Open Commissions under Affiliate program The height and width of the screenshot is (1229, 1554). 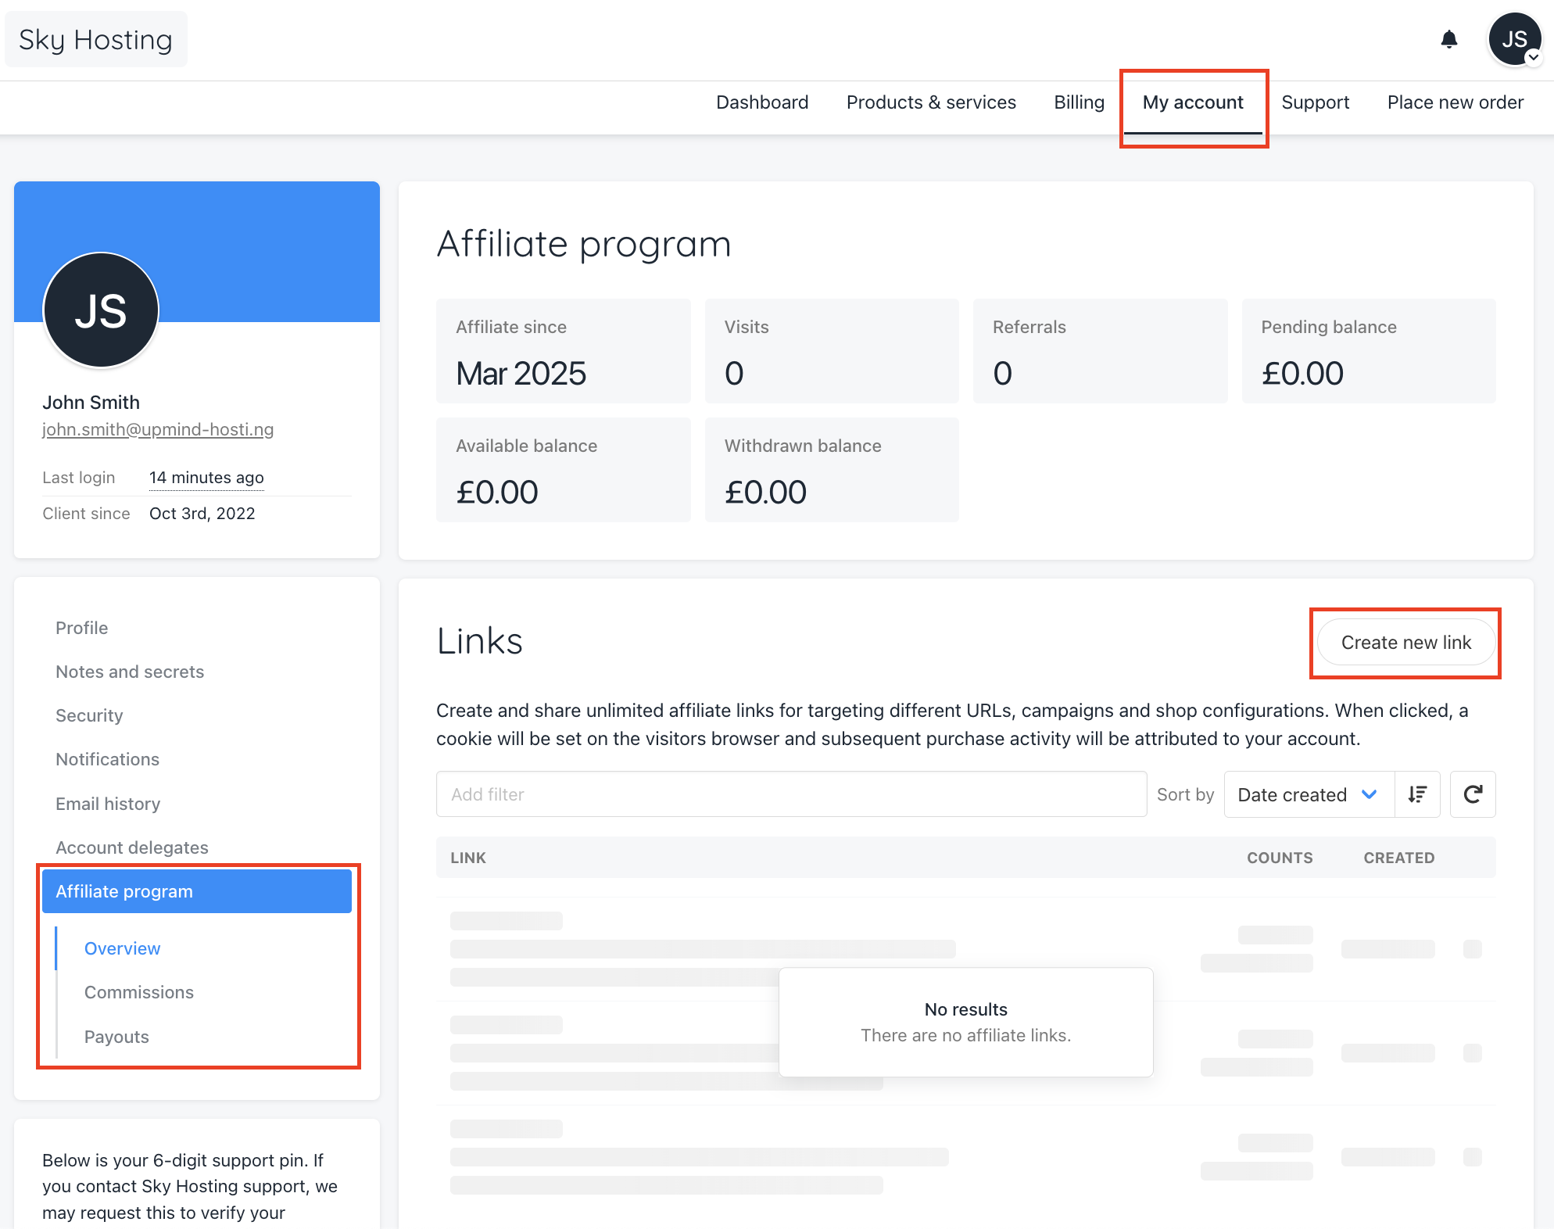(x=139, y=992)
